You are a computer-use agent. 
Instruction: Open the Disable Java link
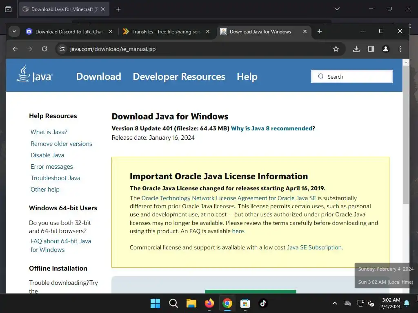47,155
